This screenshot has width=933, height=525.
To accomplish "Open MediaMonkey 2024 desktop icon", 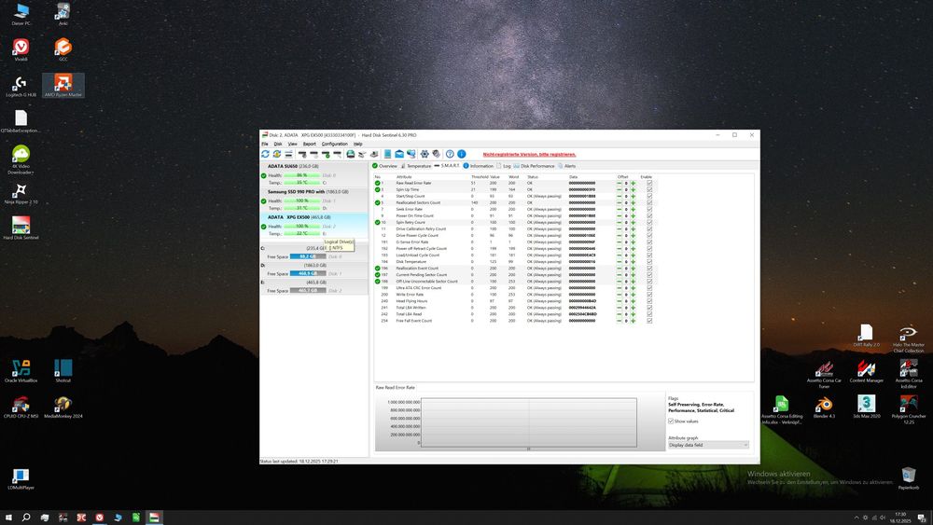I will tap(63, 407).
